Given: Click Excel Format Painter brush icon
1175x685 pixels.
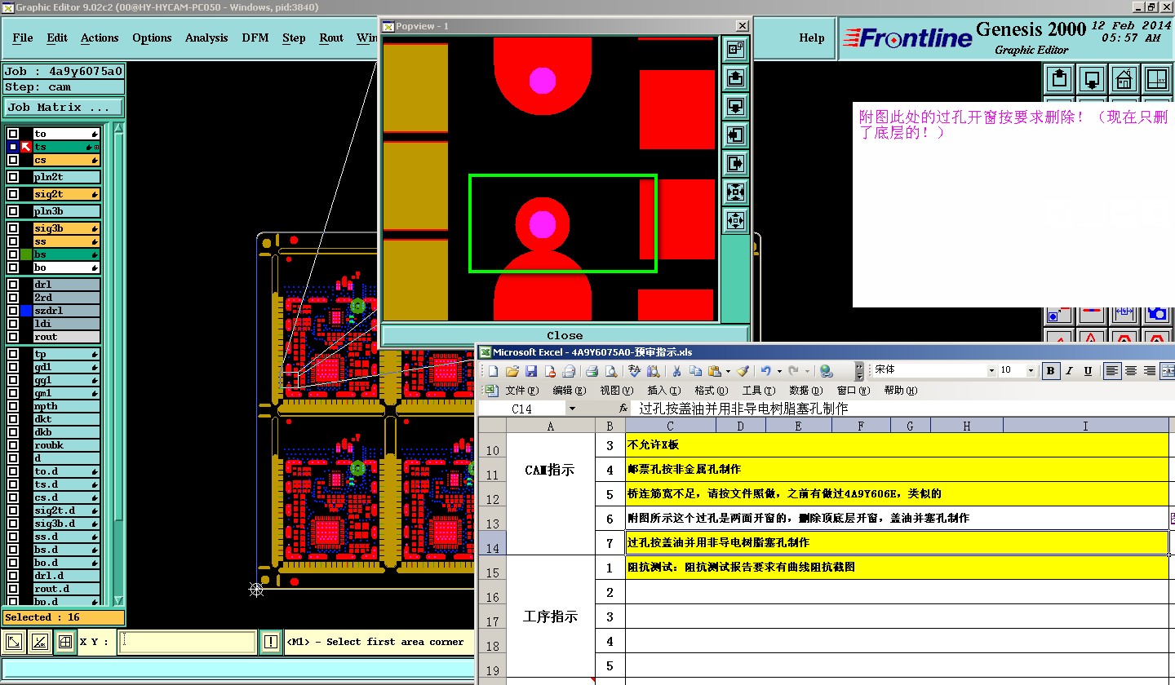Looking at the screenshot, I should coord(743,371).
